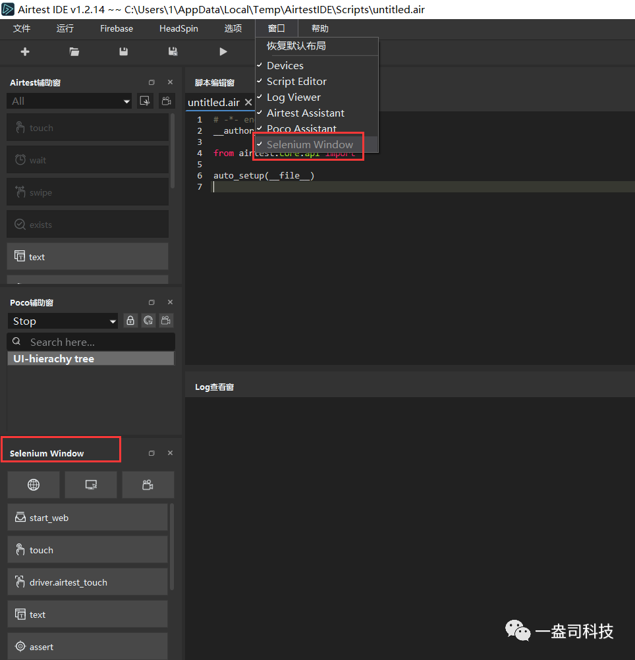Click text in Airtest assistant

pyautogui.click(x=88, y=257)
